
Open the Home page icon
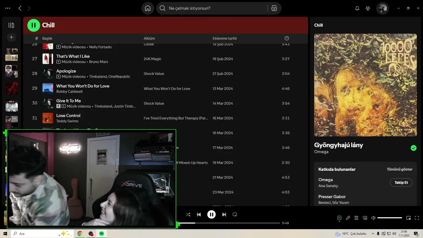click(148, 8)
